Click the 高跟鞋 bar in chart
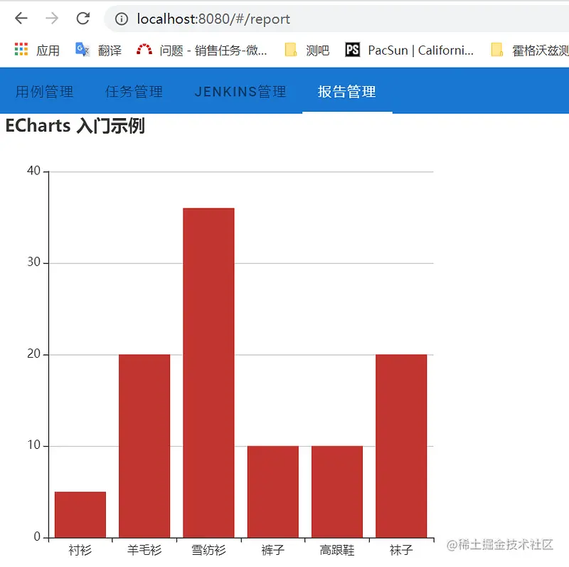Viewport: 569px width, 567px height. 337,492
